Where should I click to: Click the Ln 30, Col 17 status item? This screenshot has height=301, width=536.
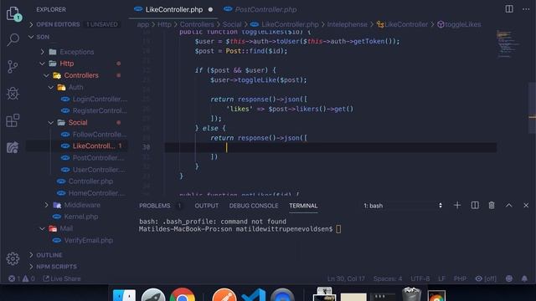click(x=346, y=278)
